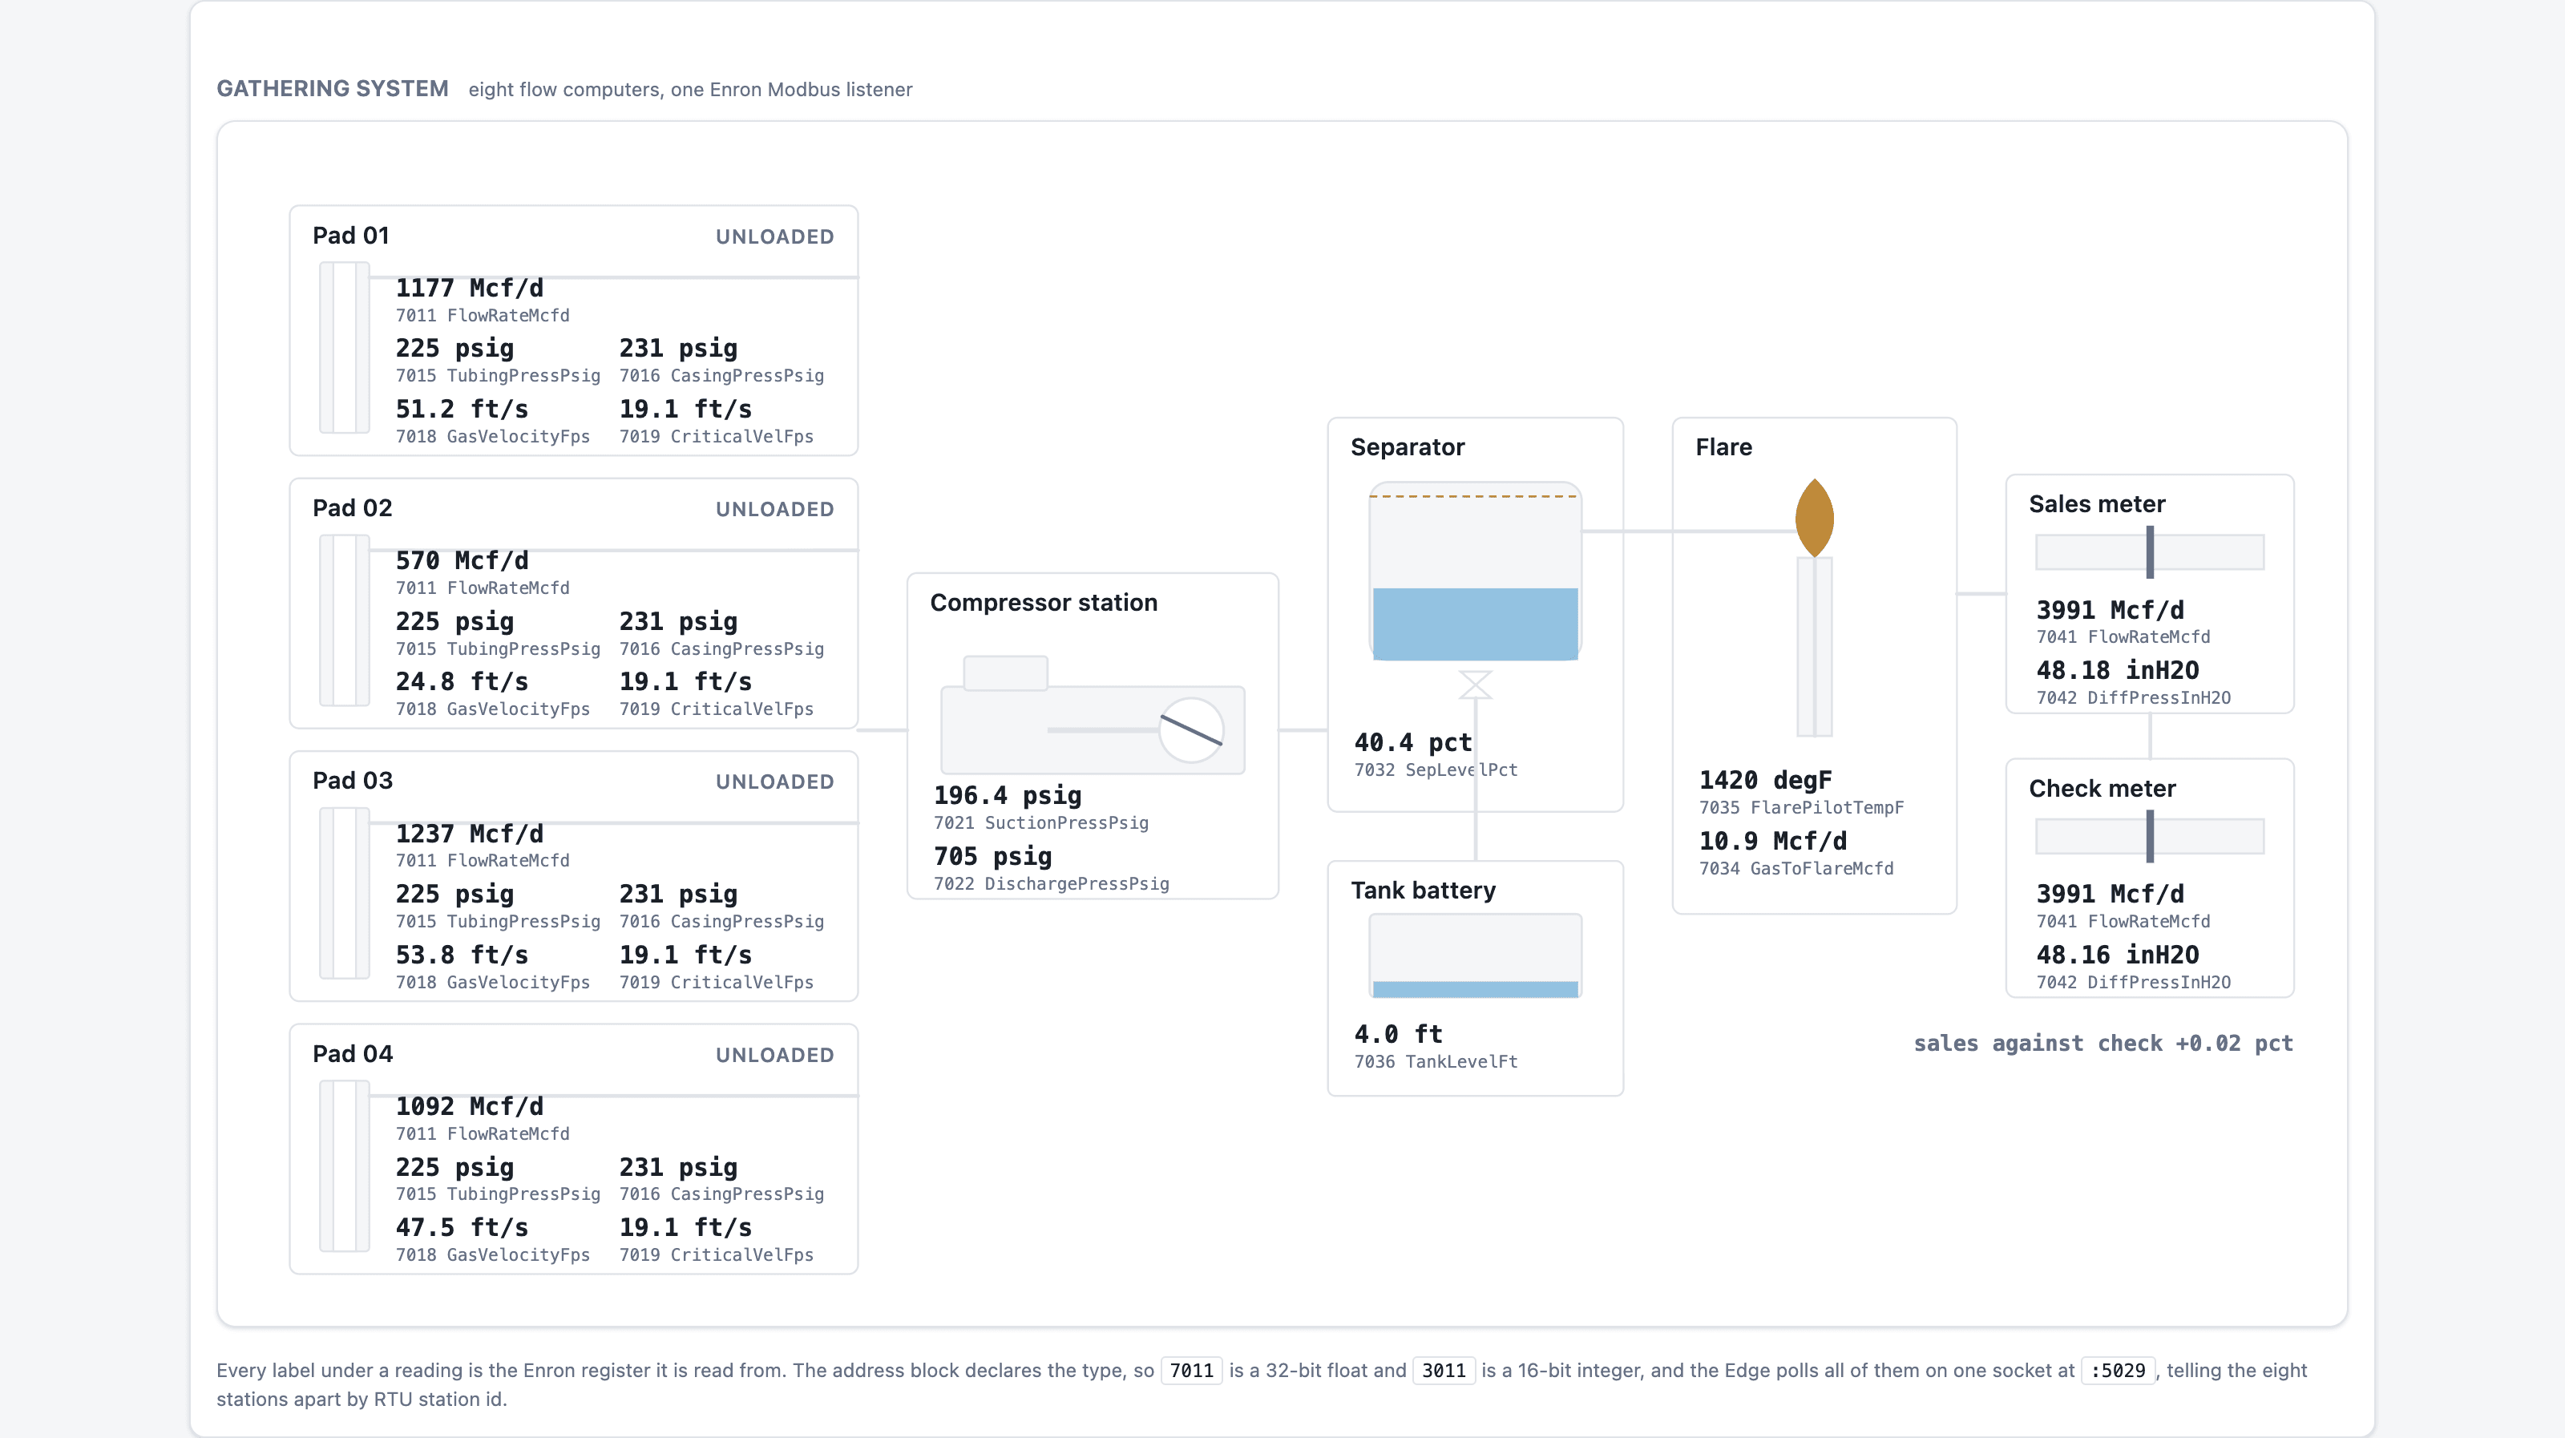The height and width of the screenshot is (1438, 2565).
Task: Click gas to flare 10.9 Mcf/d
Action: coord(1772,842)
